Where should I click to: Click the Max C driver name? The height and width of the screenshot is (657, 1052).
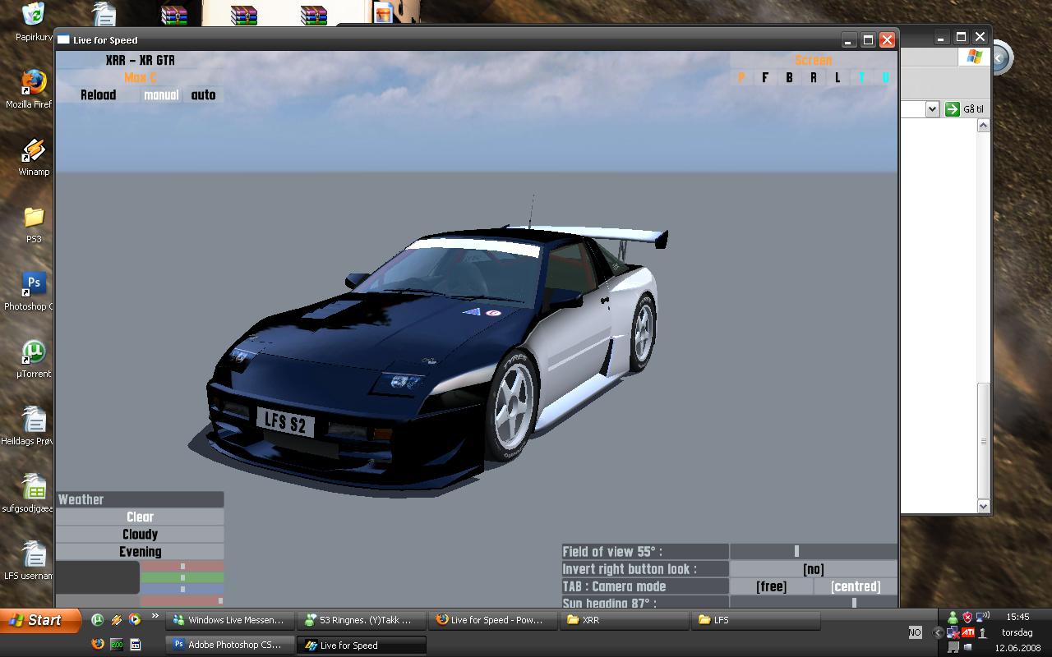point(141,78)
